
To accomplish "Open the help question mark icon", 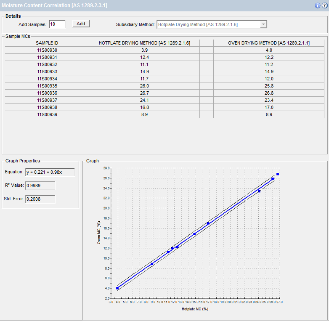I will 324,5.
